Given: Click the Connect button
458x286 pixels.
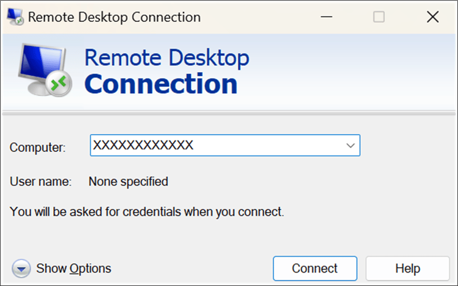Looking at the screenshot, I should point(315,268).
